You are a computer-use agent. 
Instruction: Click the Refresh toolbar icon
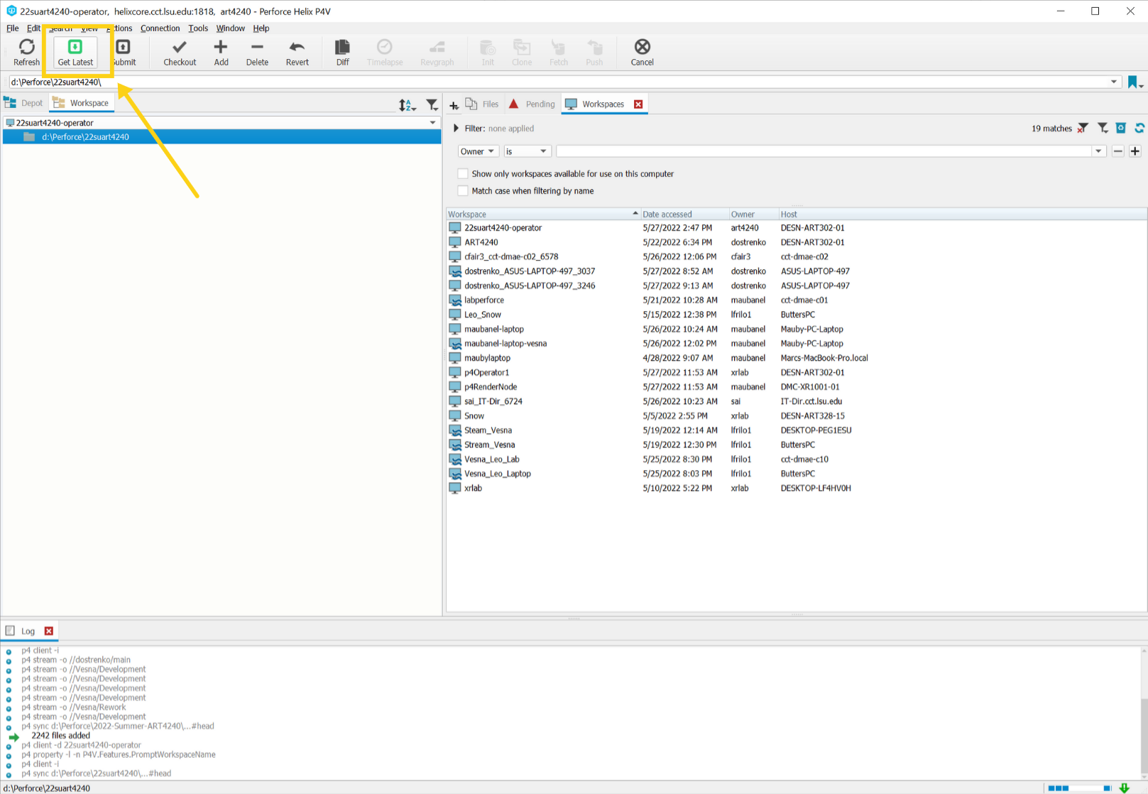26,52
